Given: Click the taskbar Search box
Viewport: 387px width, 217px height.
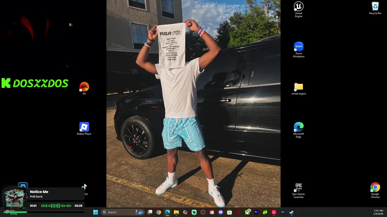Looking at the screenshot, I should click(123, 212).
